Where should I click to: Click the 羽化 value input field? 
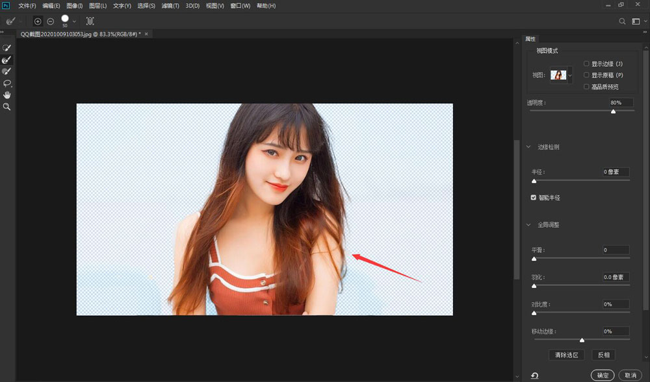click(616, 277)
